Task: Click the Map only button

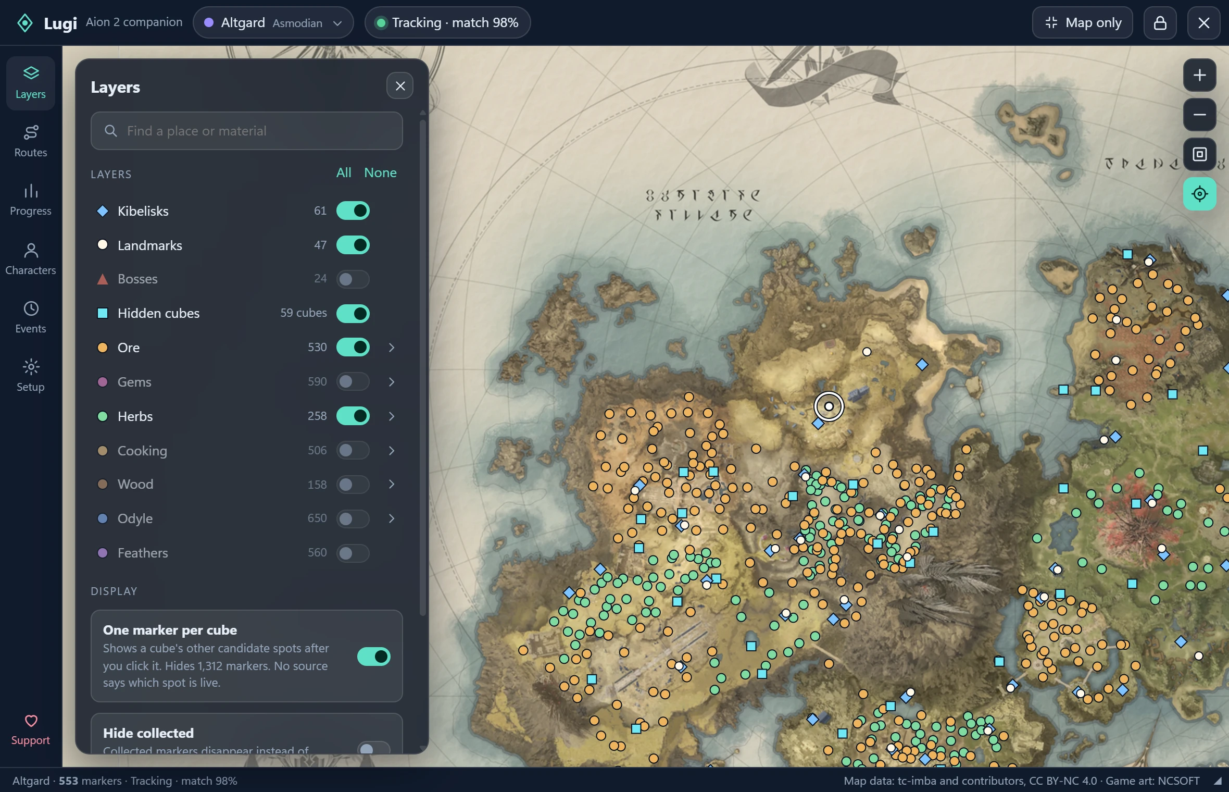Action: click(1083, 23)
